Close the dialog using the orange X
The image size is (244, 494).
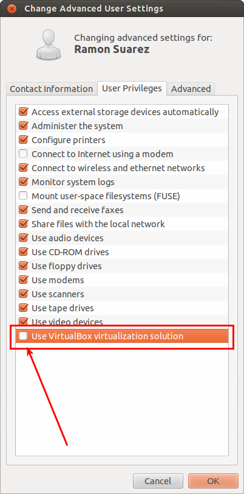click(x=12, y=8)
